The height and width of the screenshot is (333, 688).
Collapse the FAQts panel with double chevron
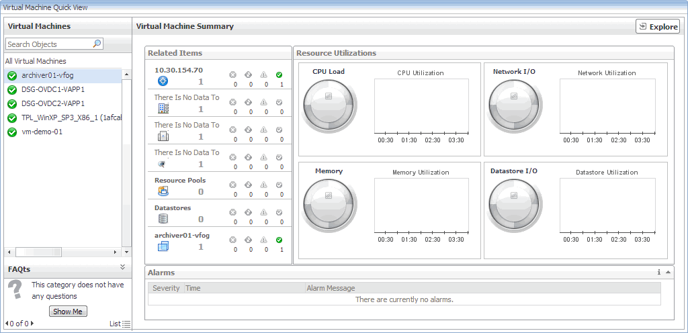click(122, 267)
